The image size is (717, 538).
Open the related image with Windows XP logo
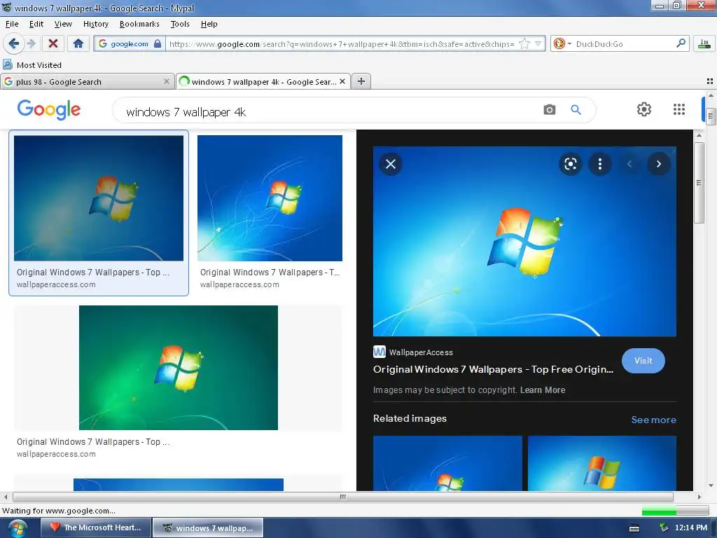point(601,463)
